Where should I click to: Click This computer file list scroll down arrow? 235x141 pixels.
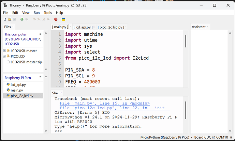pyautogui.click(x=46, y=69)
